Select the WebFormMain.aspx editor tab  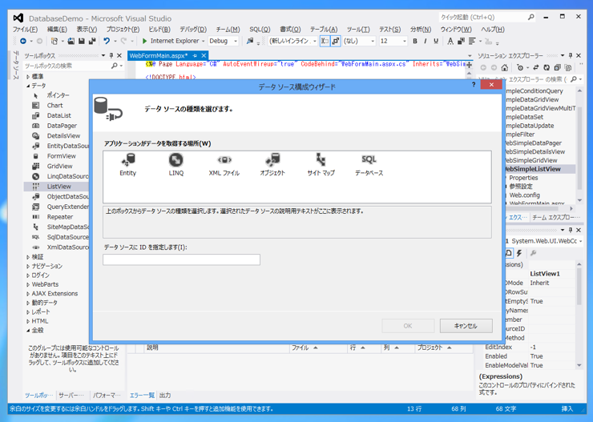[x=159, y=55]
